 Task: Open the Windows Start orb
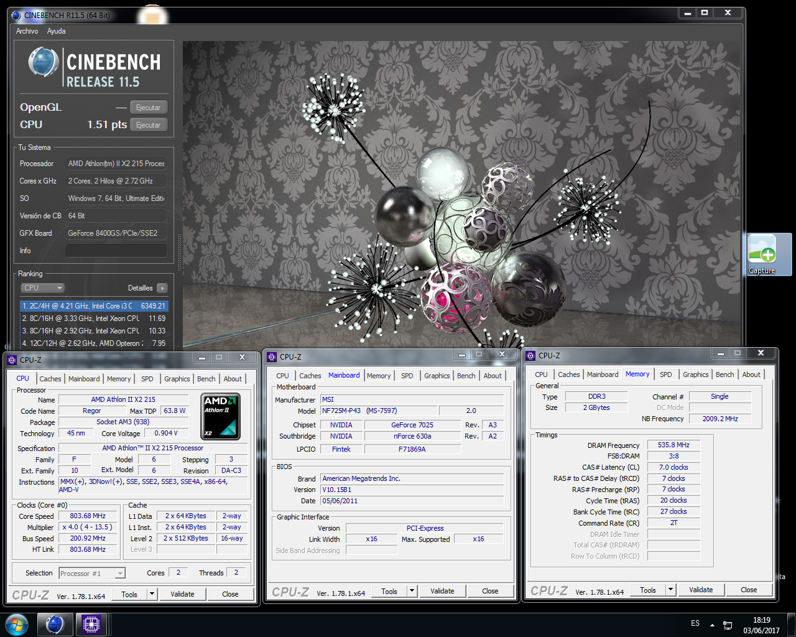coord(17,625)
